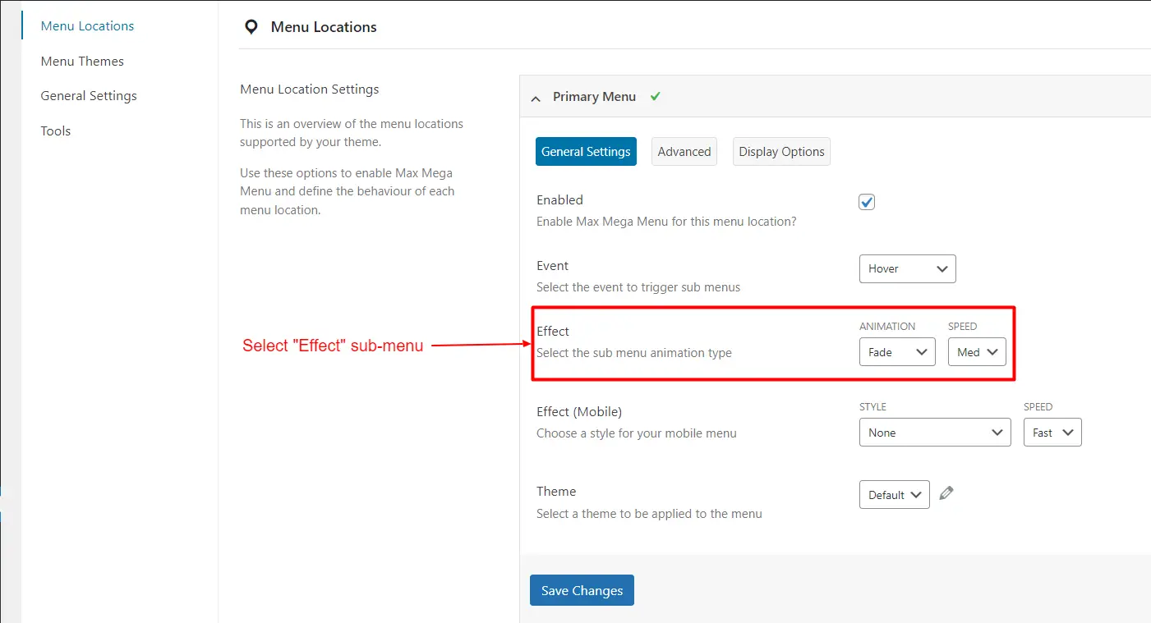The image size is (1151, 623).
Task: Go to Menu Themes in the sidebar
Action: tap(82, 62)
